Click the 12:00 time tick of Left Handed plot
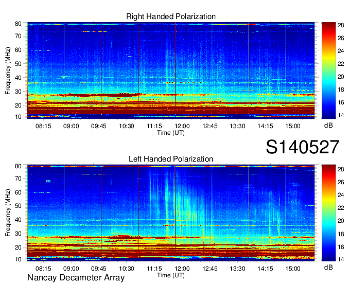The image size is (350, 284). [x=182, y=269]
